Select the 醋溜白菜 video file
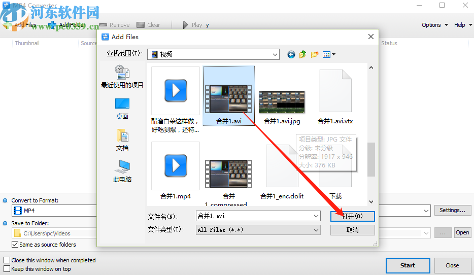This screenshot has width=474, height=275. click(x=175, y=100)
